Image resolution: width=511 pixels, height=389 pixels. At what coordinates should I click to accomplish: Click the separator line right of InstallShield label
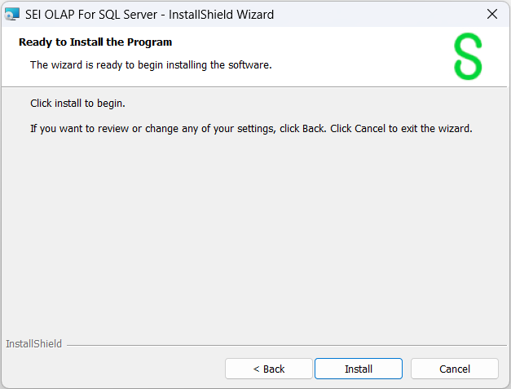[285, 344]
